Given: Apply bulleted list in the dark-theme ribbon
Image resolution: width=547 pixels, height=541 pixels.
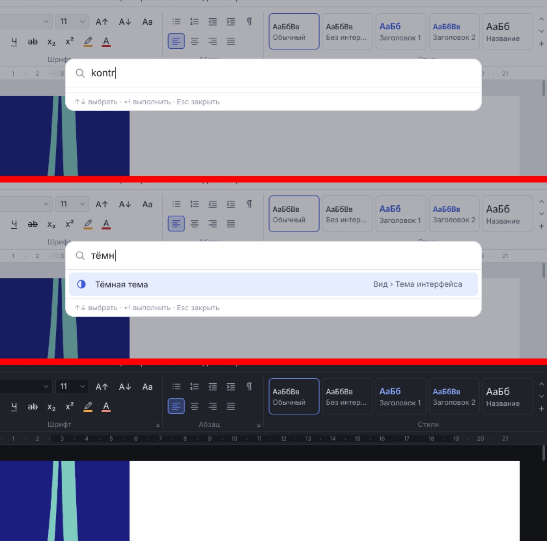Looking at the screenshot, I should (176, 387).
